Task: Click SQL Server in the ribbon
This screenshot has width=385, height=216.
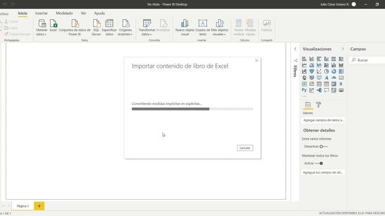Action: [x=96, y=28]
